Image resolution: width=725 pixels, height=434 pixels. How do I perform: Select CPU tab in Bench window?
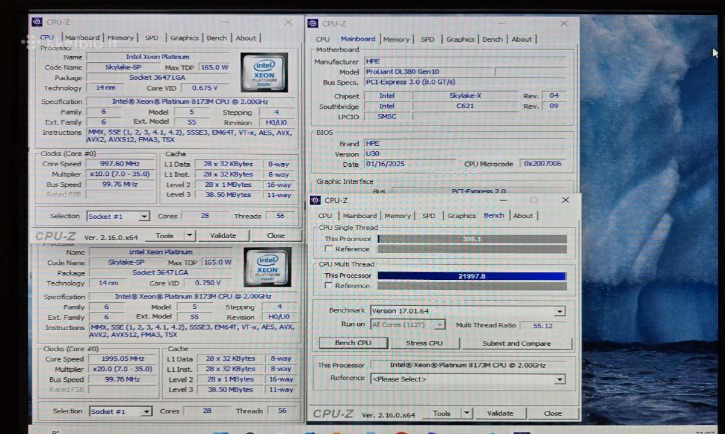coord(325,216)
